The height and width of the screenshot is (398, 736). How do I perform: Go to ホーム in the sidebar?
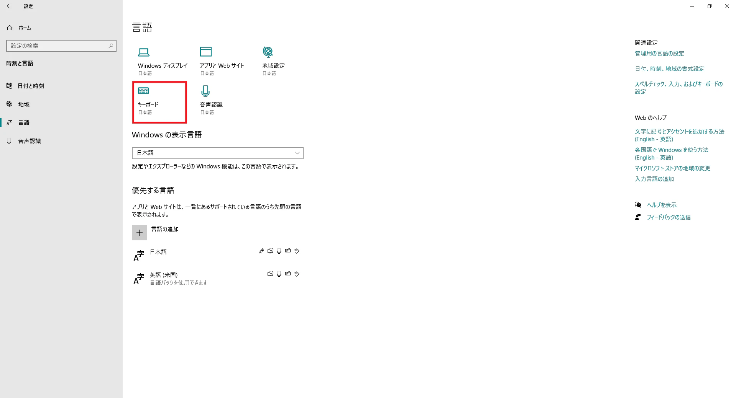[25, 28]
